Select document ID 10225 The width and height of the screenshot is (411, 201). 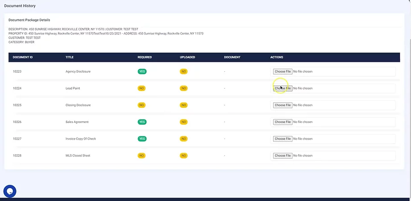pos(17,105)
